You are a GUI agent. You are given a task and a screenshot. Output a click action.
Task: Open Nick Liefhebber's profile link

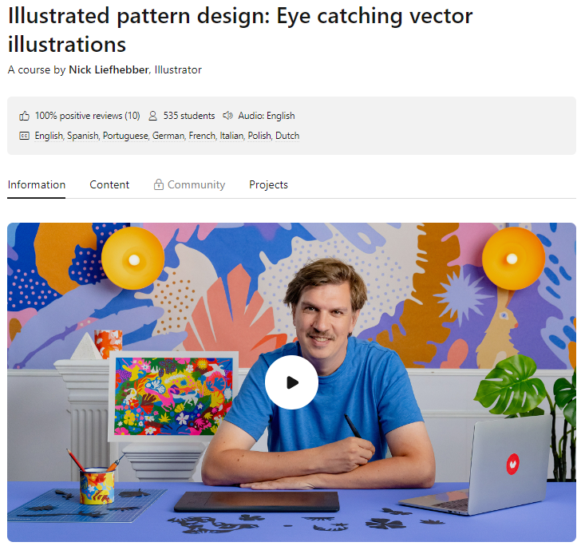[109, 69]
